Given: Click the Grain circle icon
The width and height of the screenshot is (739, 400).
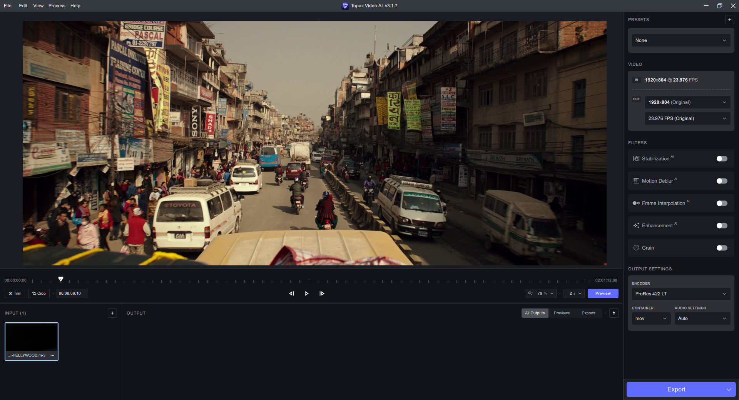Looking at the screenshot, I should (636, 248).
